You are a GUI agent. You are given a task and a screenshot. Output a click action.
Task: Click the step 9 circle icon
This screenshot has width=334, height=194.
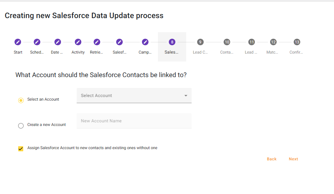pos(200,42)
